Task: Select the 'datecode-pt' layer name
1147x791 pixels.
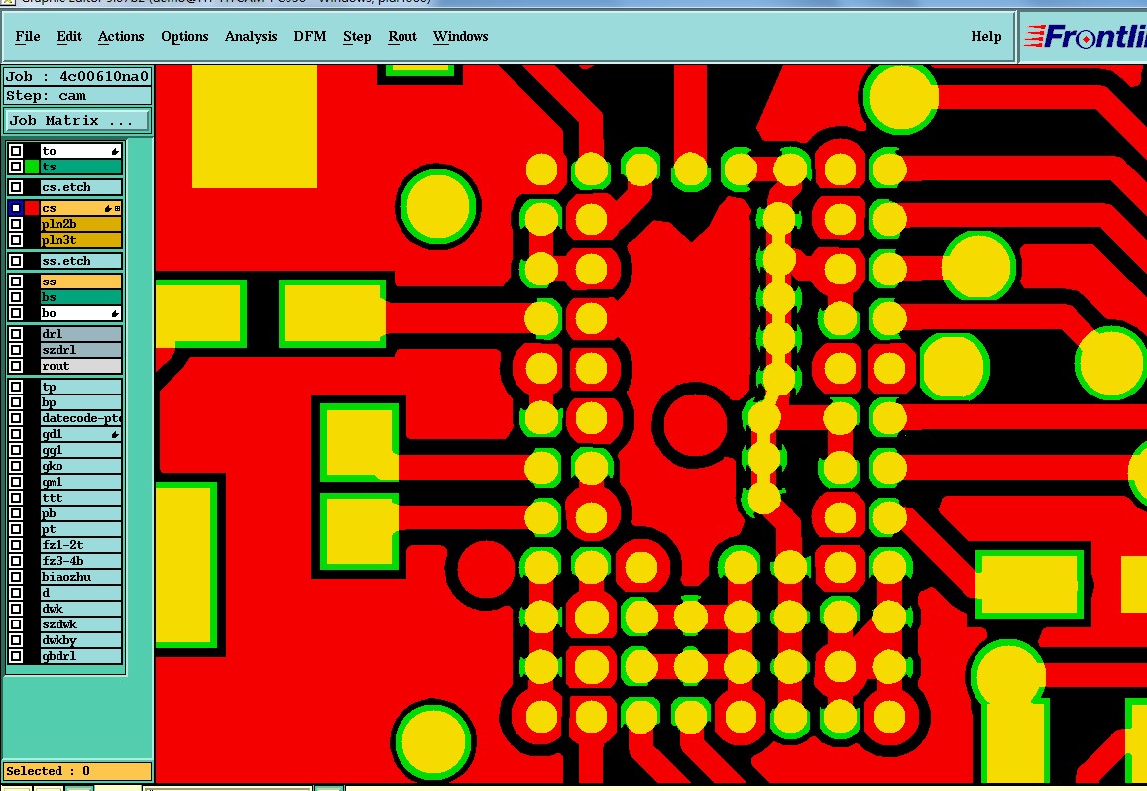Action: (80, 418)
